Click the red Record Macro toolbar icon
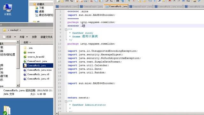This screenshot has height=115, width=204. (170, 1)
